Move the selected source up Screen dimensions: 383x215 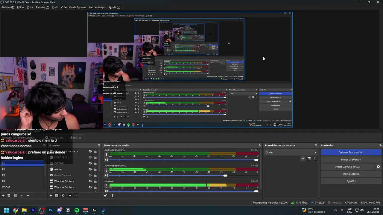point(70,196)
